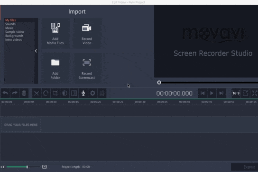Open Color adjustments icon
Viewport: 258px width, 172px height.
(x=64, y=93)
